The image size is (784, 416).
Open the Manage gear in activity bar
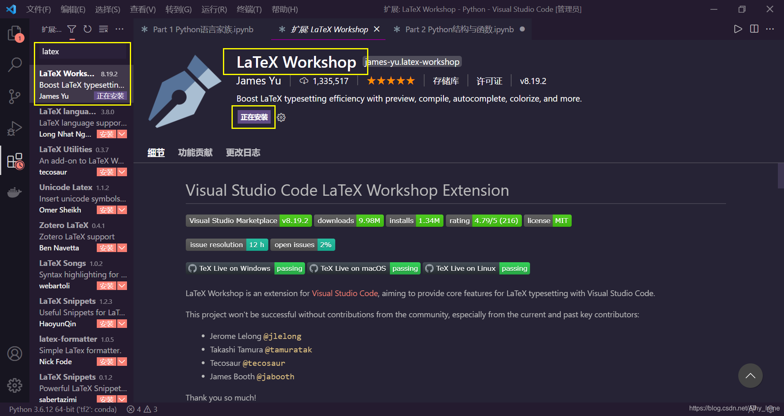pos(15,385)
